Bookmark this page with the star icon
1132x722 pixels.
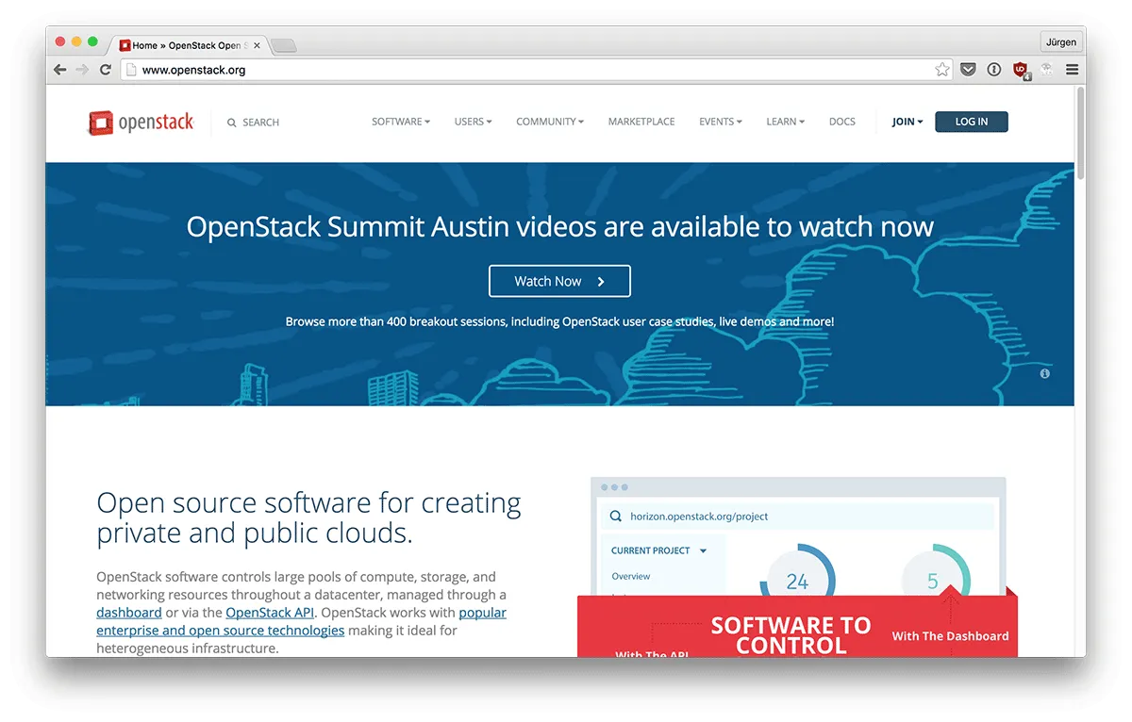coord(941,70)
